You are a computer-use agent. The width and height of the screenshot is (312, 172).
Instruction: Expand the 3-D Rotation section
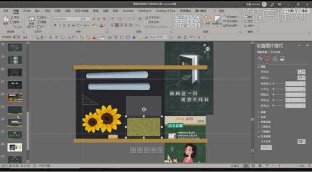(259, 131)
